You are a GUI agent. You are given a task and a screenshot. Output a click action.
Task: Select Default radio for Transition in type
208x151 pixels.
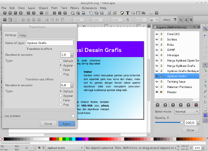[61, 61]
